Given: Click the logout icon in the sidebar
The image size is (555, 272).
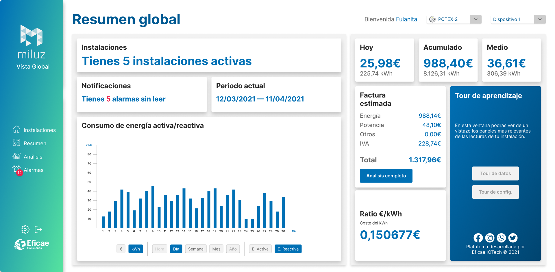Looking at the screenshot, I should coord(38,229).
